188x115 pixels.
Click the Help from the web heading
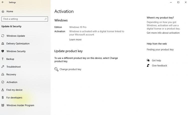pos(157,44)
